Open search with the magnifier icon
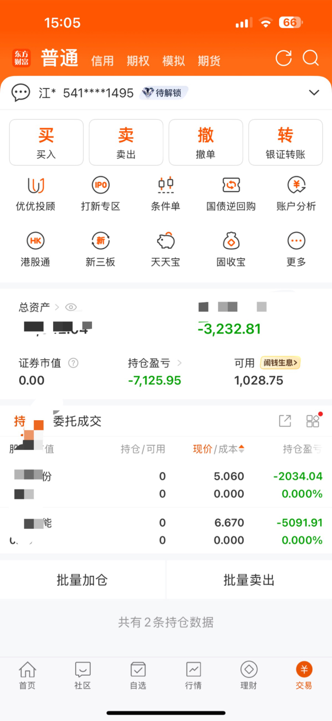The width and height of the screenshot is (332, 721). tap(310, 58)
